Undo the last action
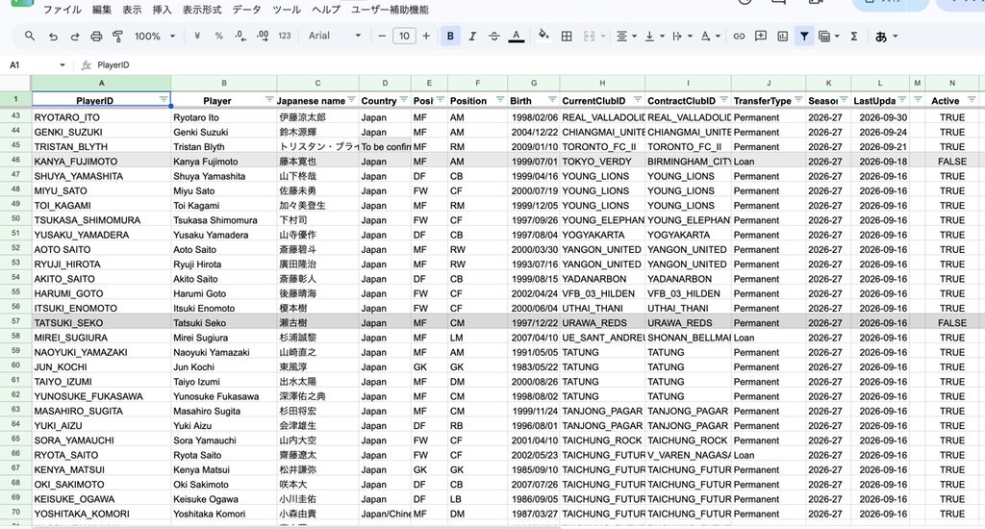Screen dimensions: 985x529 53,37
